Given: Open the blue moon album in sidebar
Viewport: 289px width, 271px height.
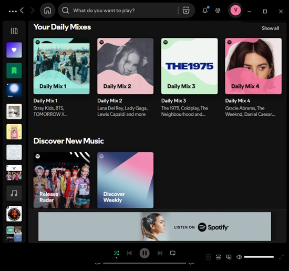Looking at the screenshot, I should tap(14, 91).
